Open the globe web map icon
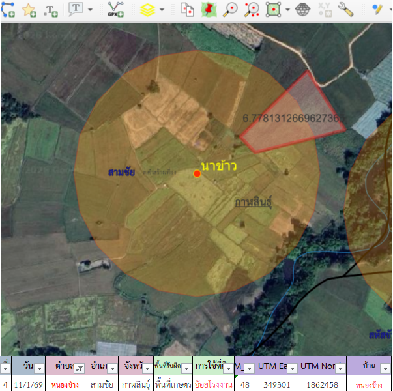The height and width of the screenshot is (391, 393). (302, 10)
